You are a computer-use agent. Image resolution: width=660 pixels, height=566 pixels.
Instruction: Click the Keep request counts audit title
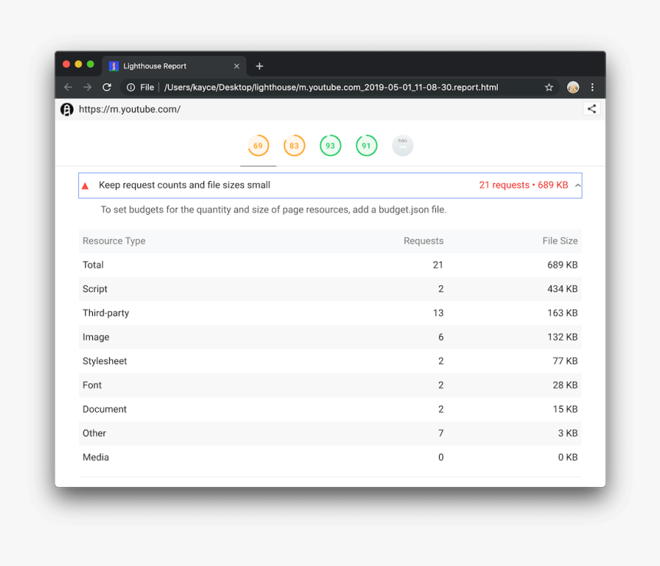[184, 185]
